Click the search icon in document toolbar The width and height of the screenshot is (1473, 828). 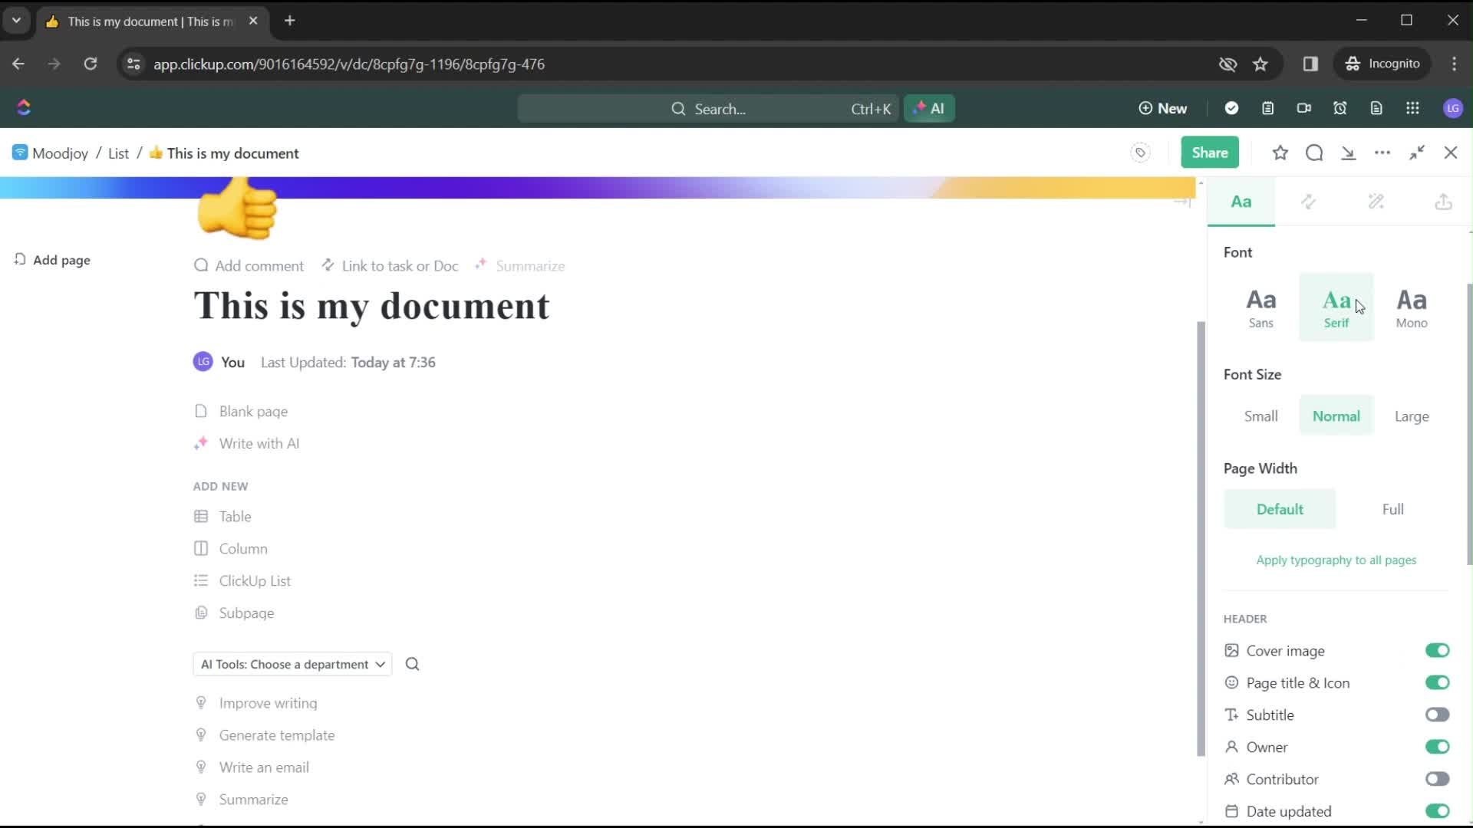click(x=1313, y=153)
